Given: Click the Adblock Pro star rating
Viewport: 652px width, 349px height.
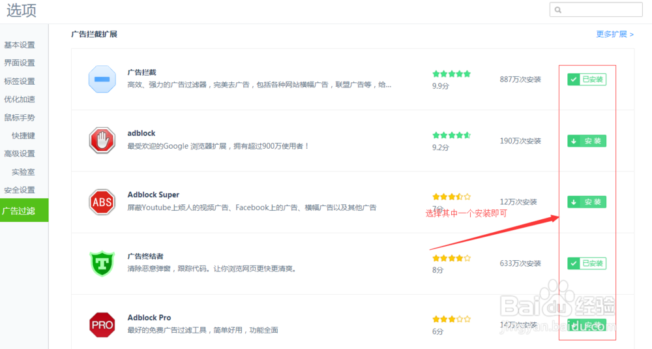Looking at the screenshot, I should pyautogui.click(x=452, y=319).
